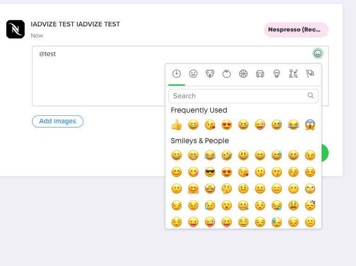The height and width of the screenshot is (266, 356).
Task: Insert the drooling face emoji
Action: click(x=243, y=222)
